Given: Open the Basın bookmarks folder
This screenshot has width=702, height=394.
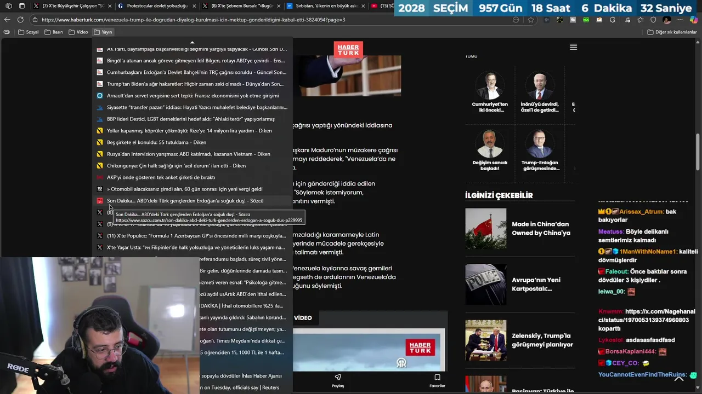Looking at the screenshot, I should pos(53,32).
